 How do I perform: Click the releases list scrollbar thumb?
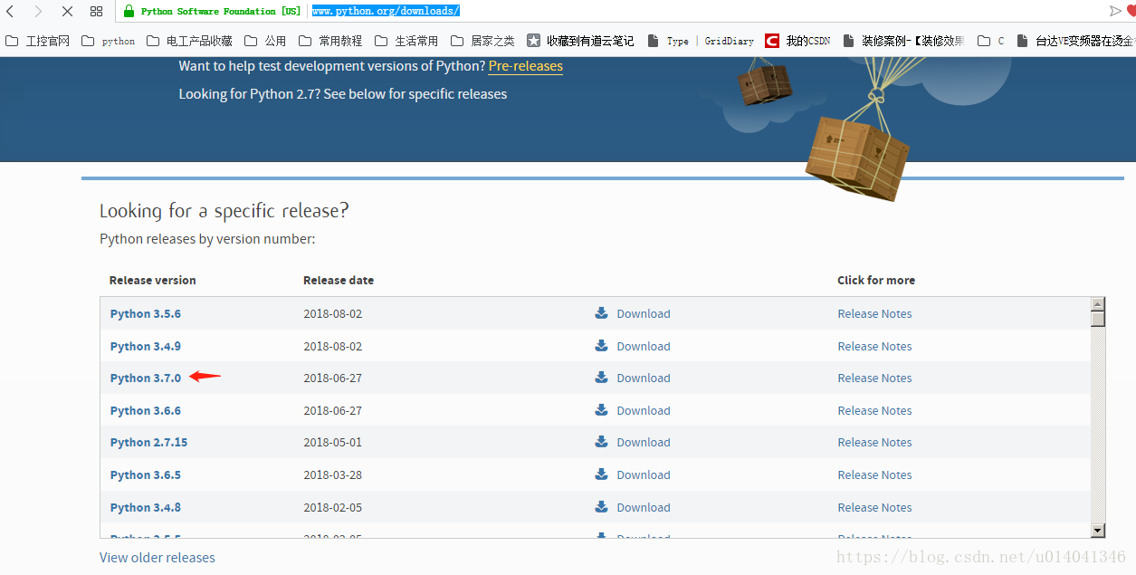point(1098,319)
